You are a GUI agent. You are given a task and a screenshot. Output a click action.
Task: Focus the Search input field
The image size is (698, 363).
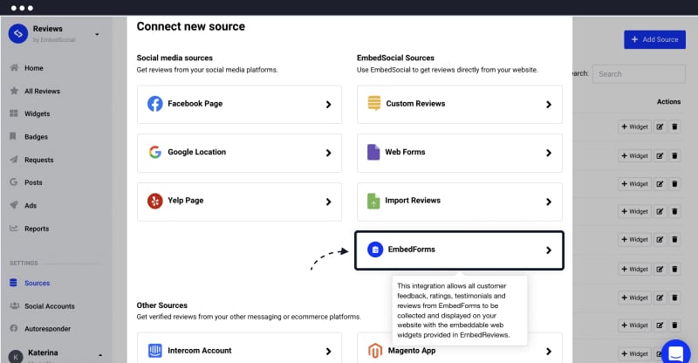(639, 74)
